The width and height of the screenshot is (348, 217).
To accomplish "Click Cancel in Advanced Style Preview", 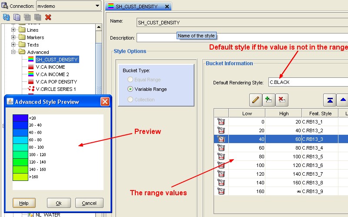I will tap(89, 203).
